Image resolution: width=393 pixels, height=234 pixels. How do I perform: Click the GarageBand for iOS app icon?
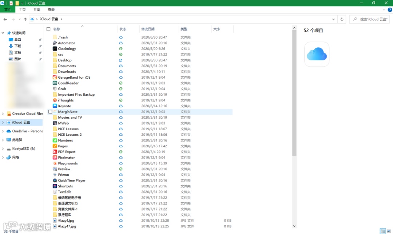pos(55,77)
